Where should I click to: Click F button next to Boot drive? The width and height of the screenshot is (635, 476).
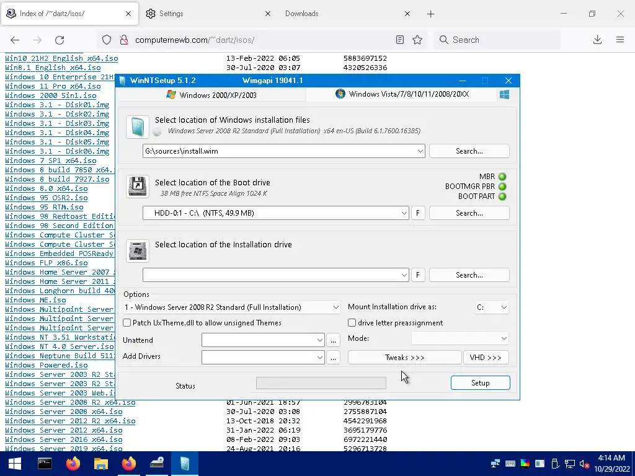click(x=418, y=213)
